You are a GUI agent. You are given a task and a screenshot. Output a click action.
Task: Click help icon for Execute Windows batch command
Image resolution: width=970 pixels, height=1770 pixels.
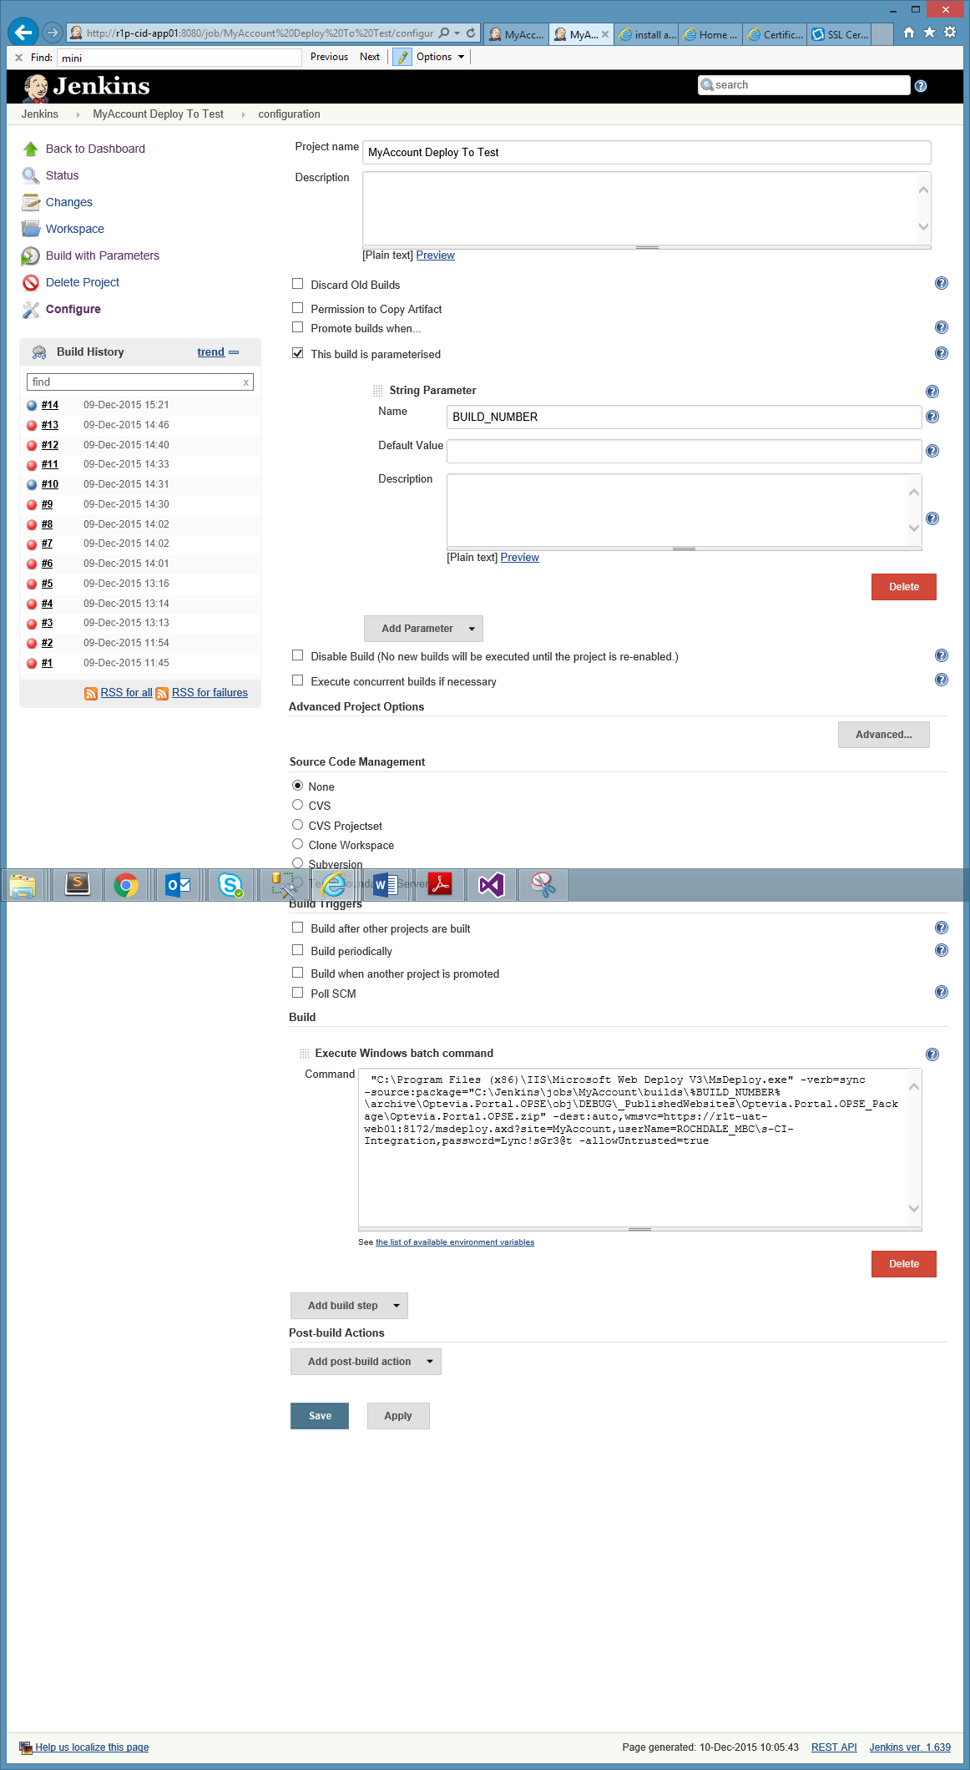[932, 1054]
